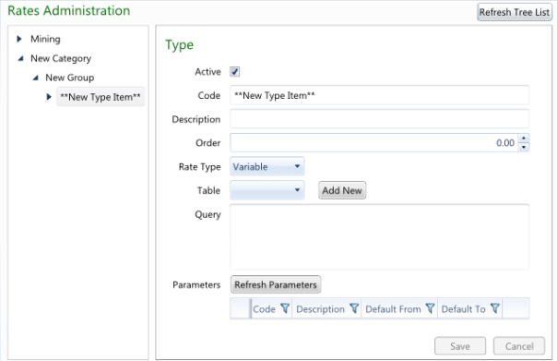The image size is (557, 361).
Task: Expand the Mining tree node
Action: point(19,39)
